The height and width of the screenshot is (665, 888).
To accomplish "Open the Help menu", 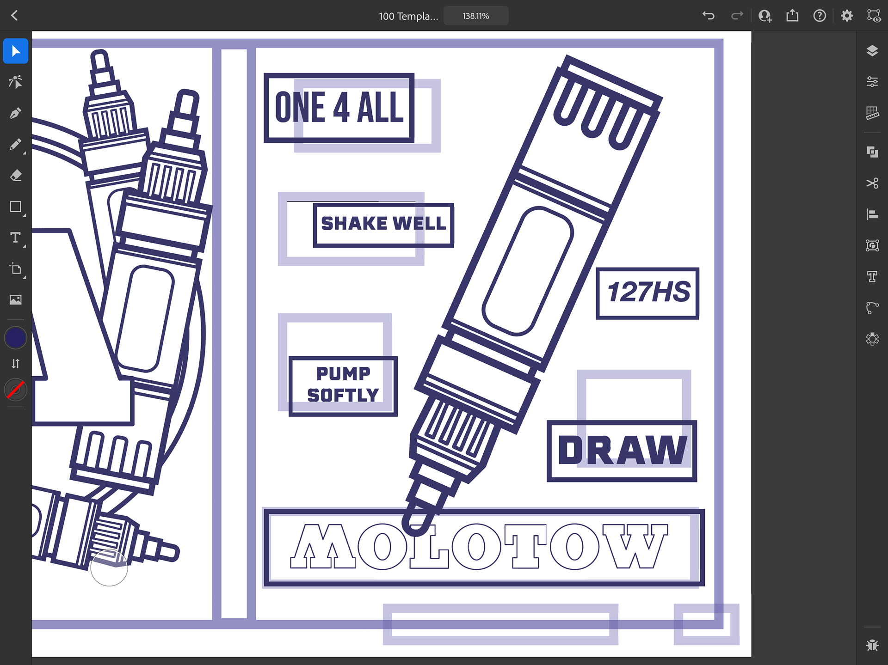I will tap(820, 16).
